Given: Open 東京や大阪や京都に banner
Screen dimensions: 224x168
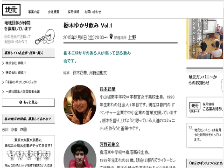Looking at the screenshot, I should coord(28,151).
